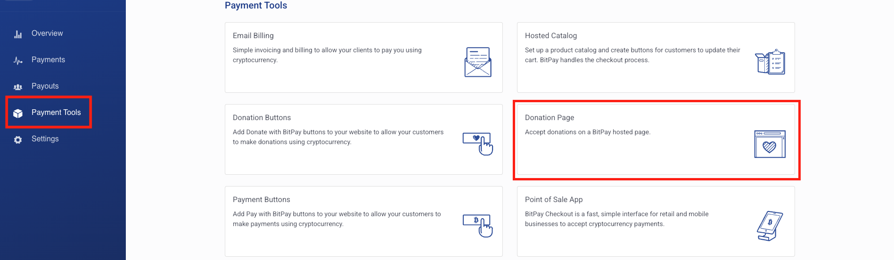Click the Point of Sale tablet icon
The width and height of the screenshot is (894, 260).
[770, 226]
